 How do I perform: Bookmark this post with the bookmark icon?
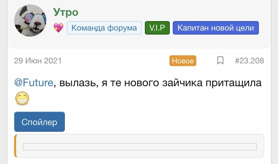click(x=220, y=61)
